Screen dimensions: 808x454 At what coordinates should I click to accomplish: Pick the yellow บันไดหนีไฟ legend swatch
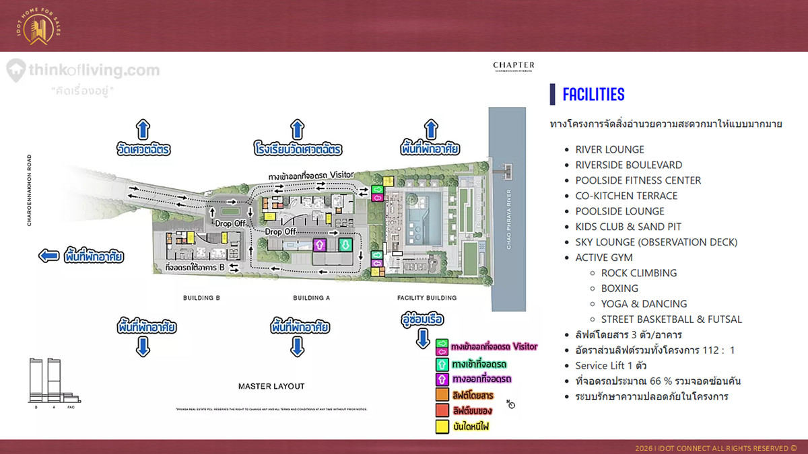click(442, 426)
